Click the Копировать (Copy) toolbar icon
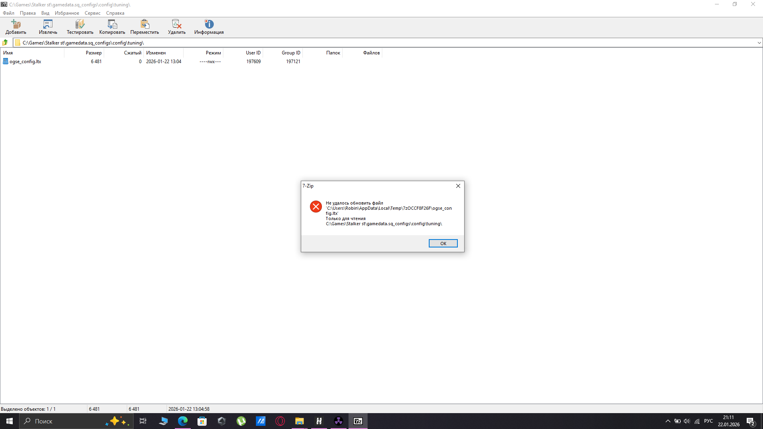 pos(112,24)
